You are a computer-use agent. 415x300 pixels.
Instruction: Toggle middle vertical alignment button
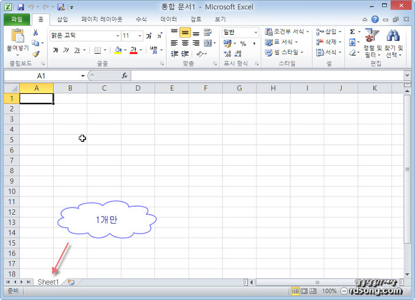[x=185, y=32]
